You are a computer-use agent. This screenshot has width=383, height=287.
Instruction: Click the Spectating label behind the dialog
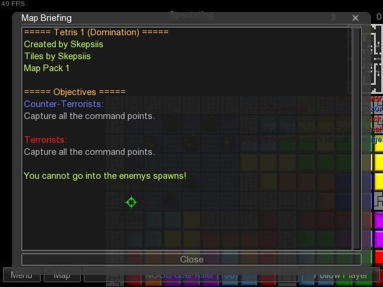191,15
